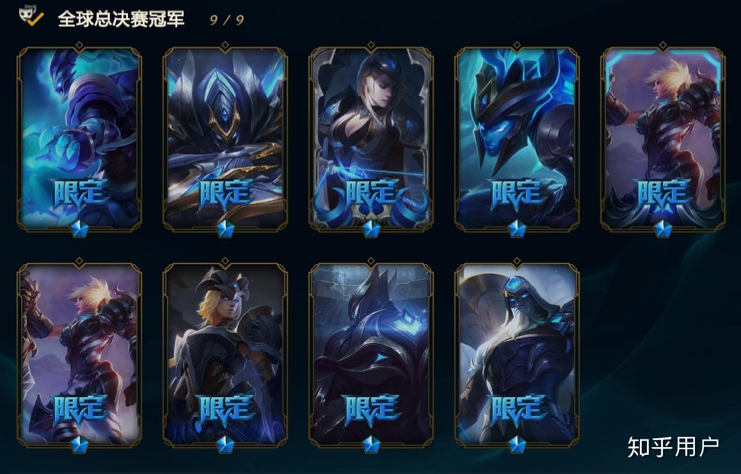
Task: Select the Championship Shyvana skin card
Action: [225, 356]
